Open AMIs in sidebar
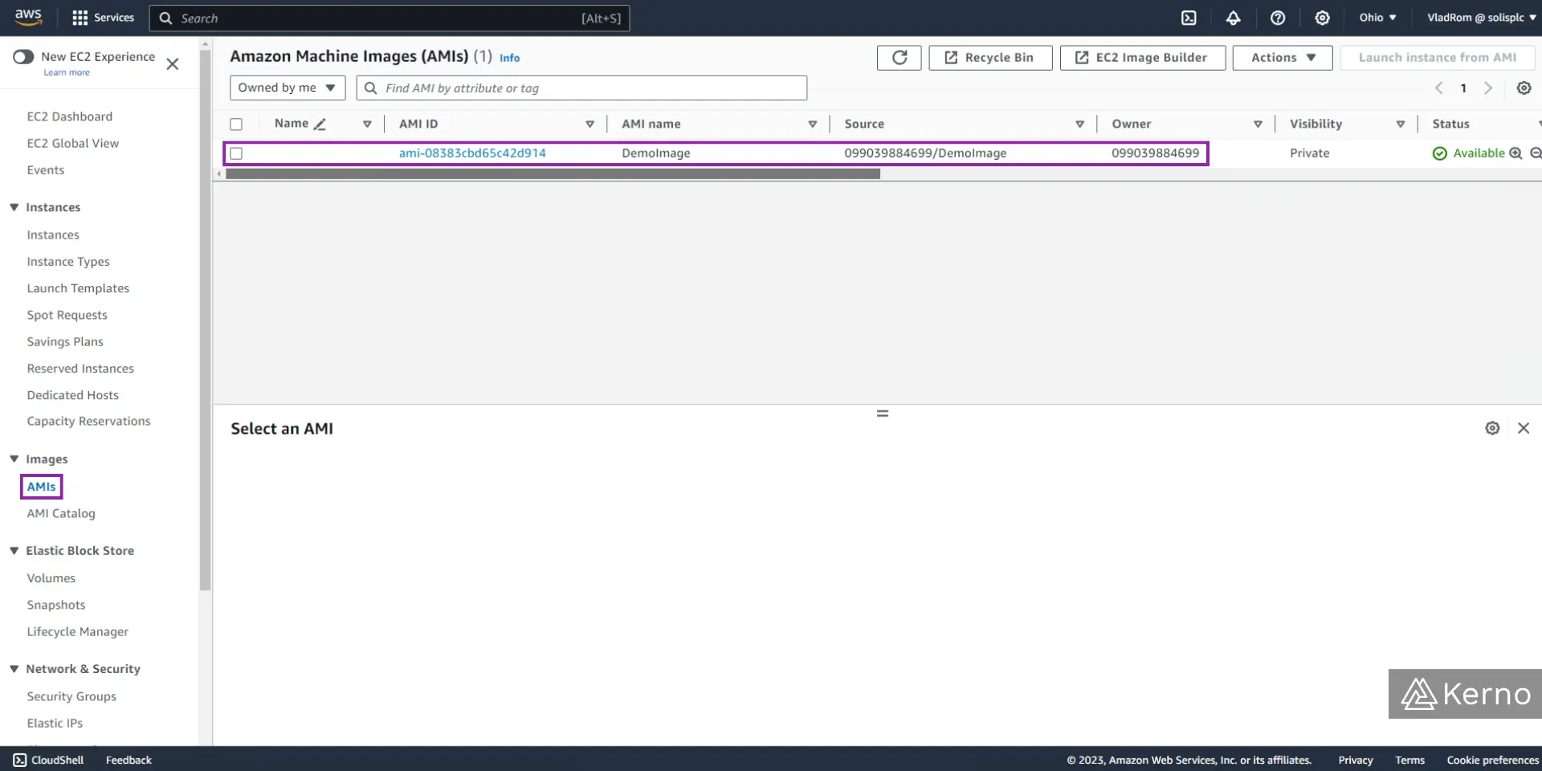This screenshot has height=771, width=1542. point(41,486)
